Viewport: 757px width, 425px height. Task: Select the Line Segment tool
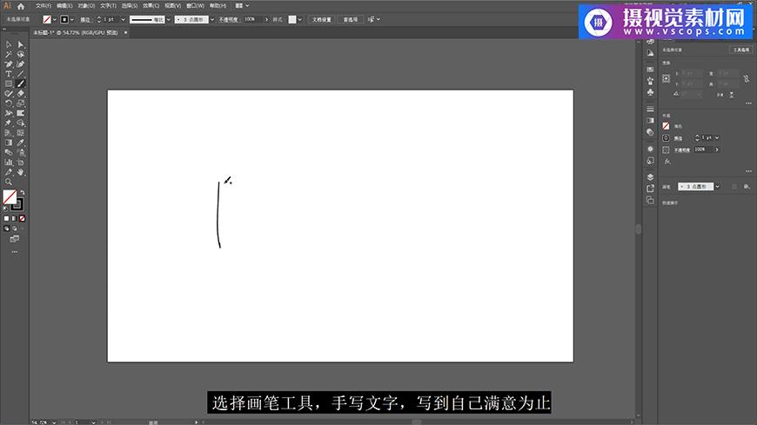coord(20,74)
